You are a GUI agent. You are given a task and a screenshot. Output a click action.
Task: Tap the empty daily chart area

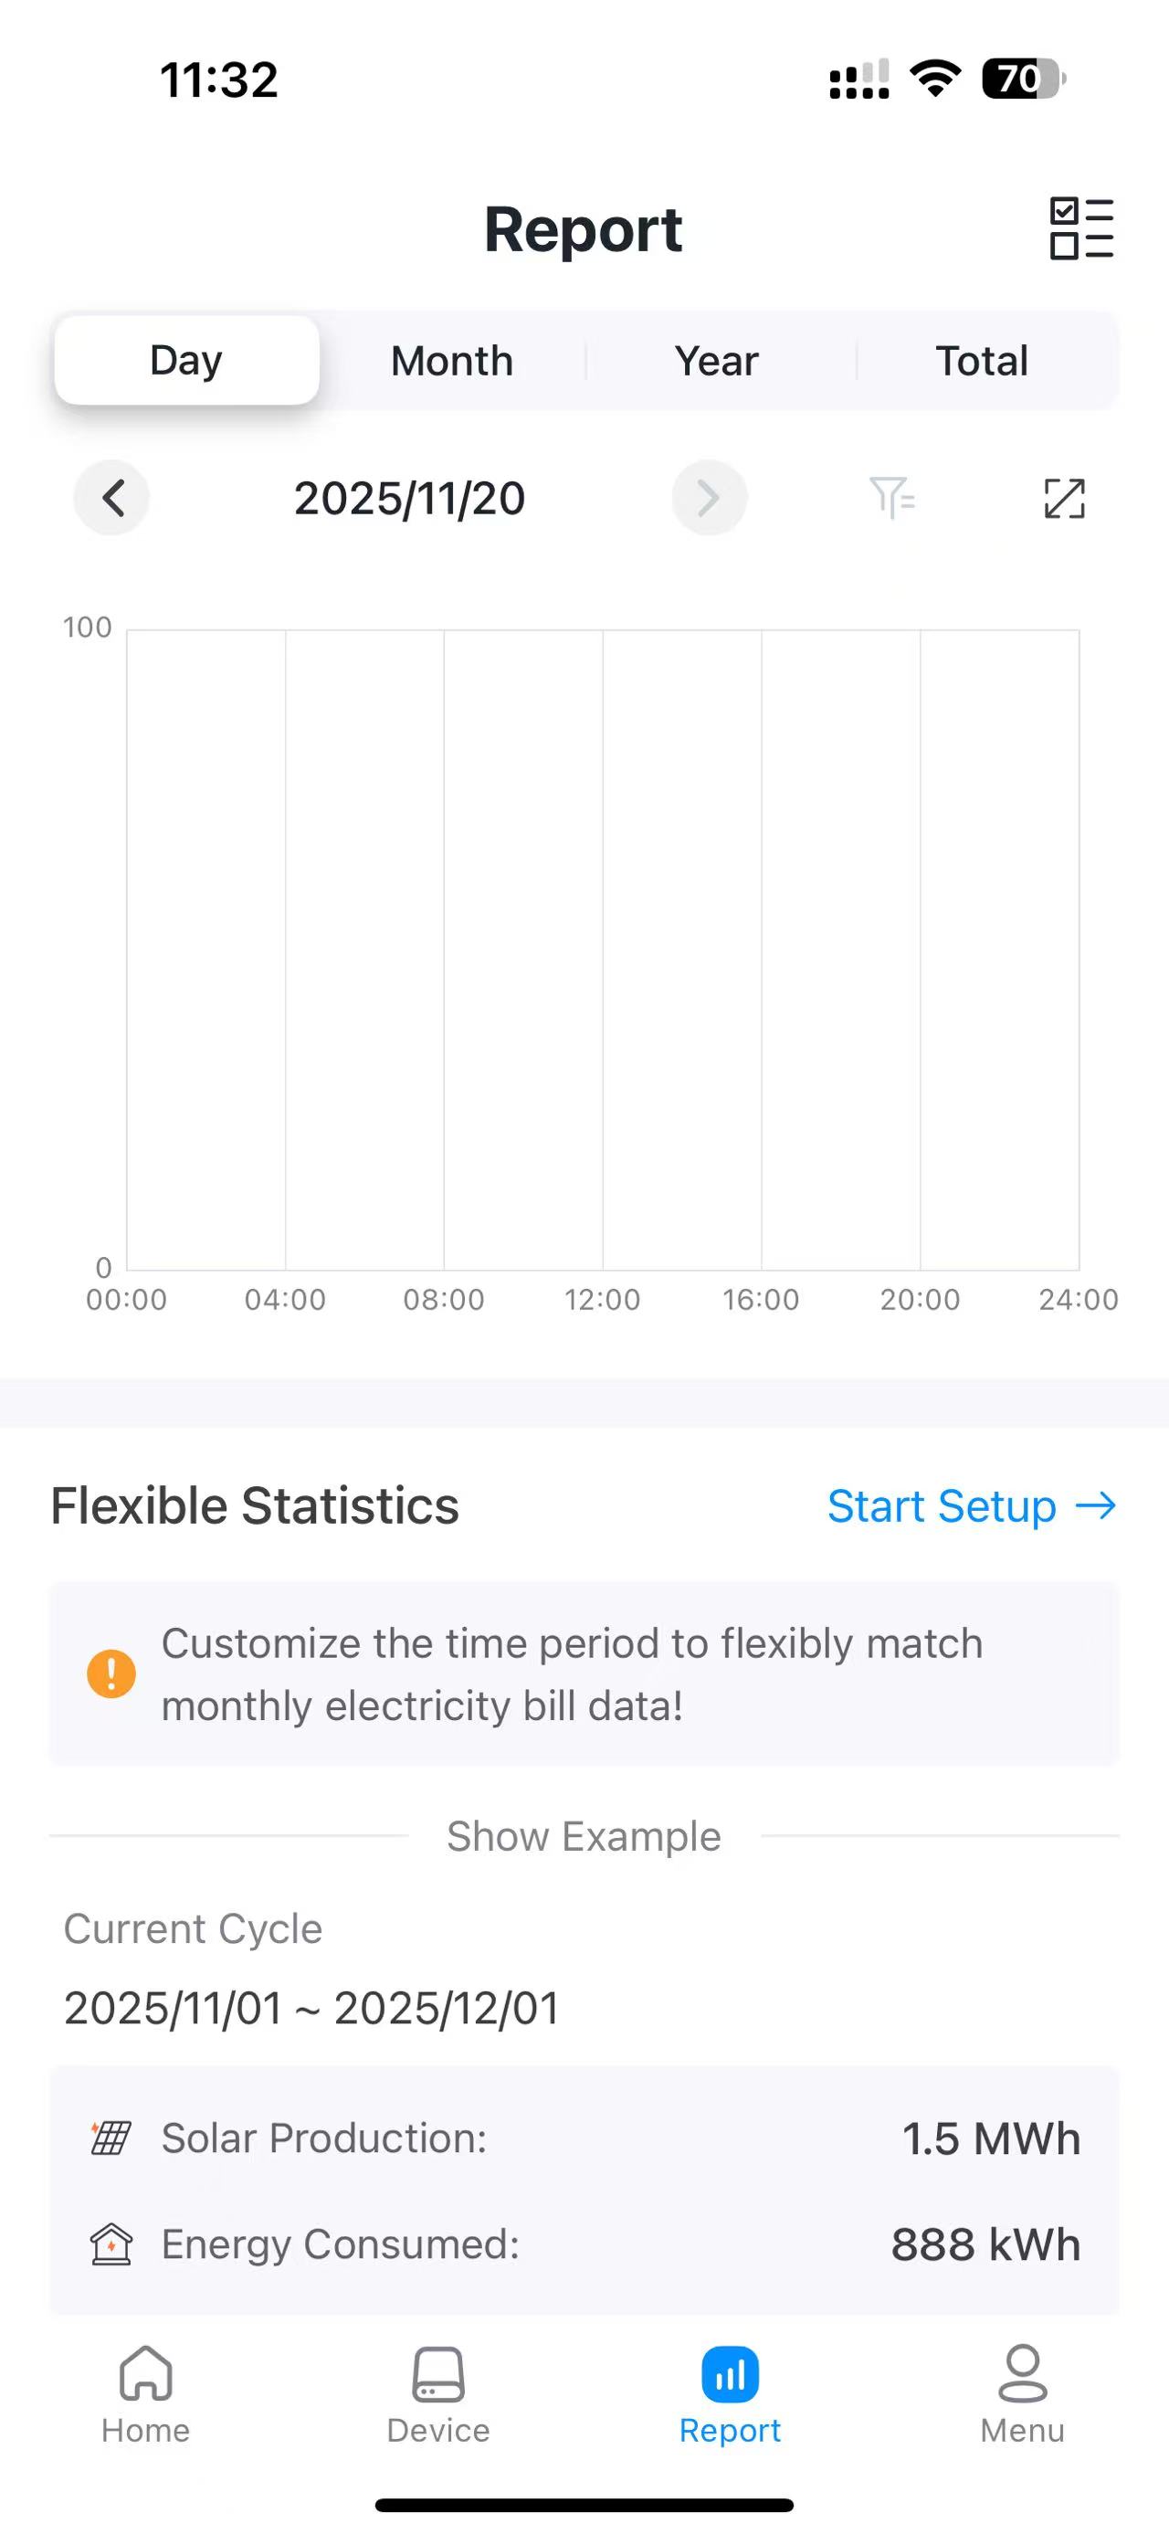(602, 949)
